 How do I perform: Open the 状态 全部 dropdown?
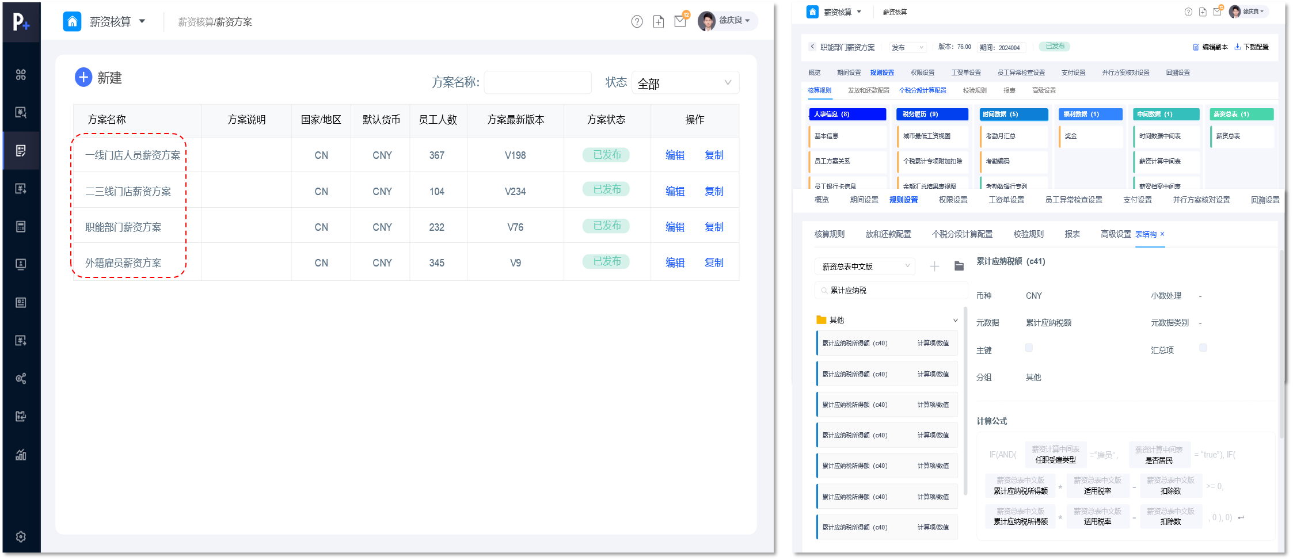685,83
